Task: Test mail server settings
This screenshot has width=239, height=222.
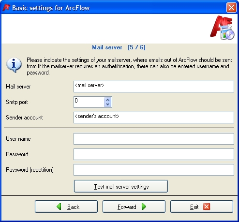Action: coord(121,186)
